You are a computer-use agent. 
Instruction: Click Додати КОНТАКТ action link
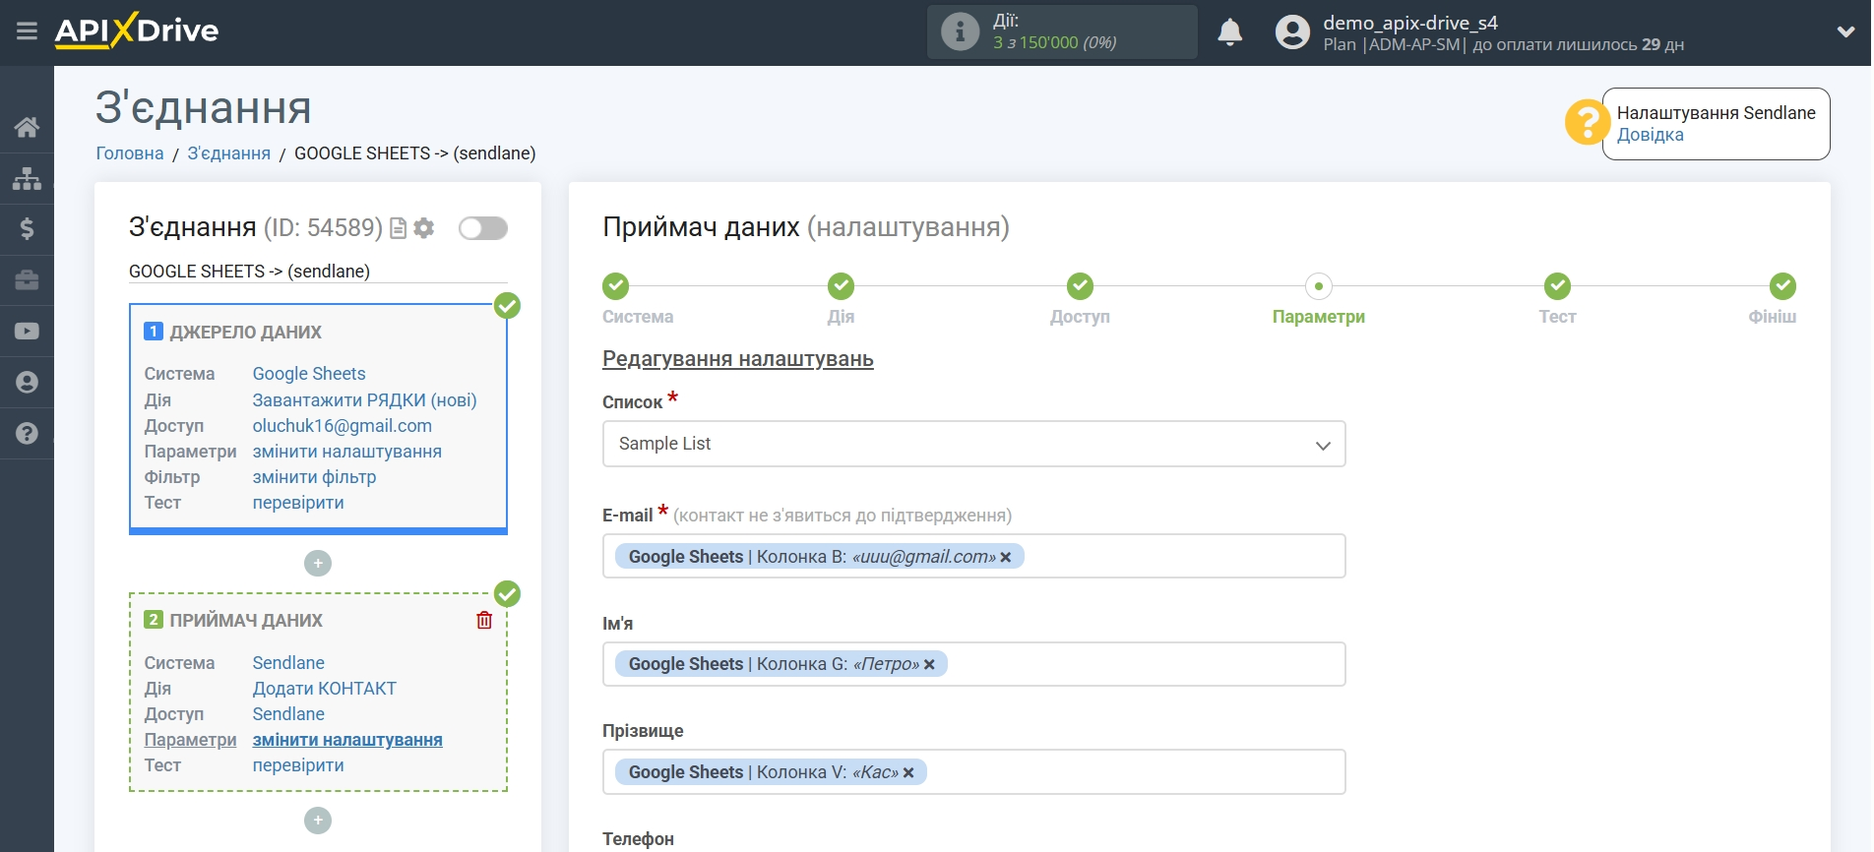(325, 689)
